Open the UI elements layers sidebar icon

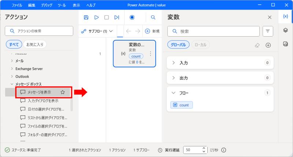tap(285, 30)
